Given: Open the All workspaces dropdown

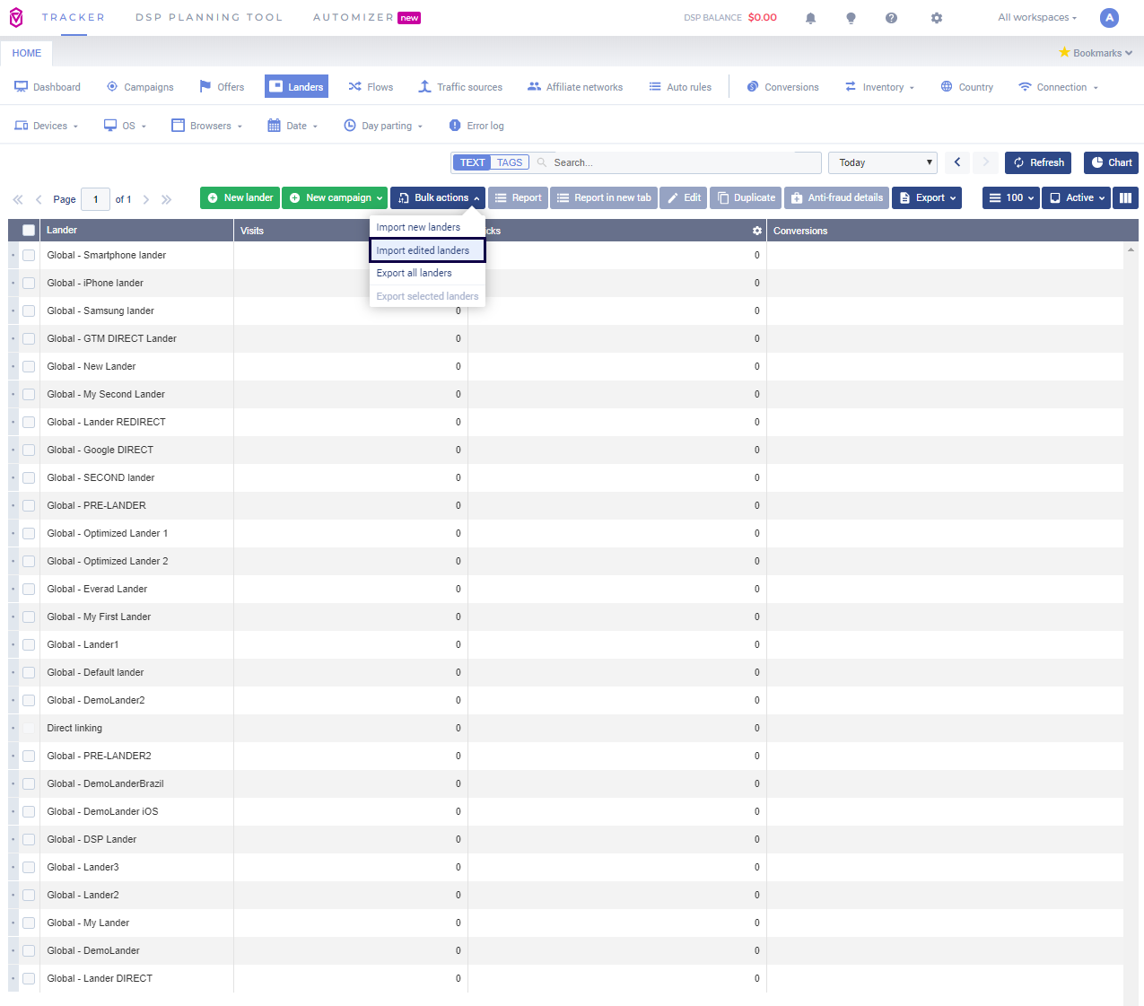Looking at the screenshot, I should pyautogui.click(x=1036, y=18).
